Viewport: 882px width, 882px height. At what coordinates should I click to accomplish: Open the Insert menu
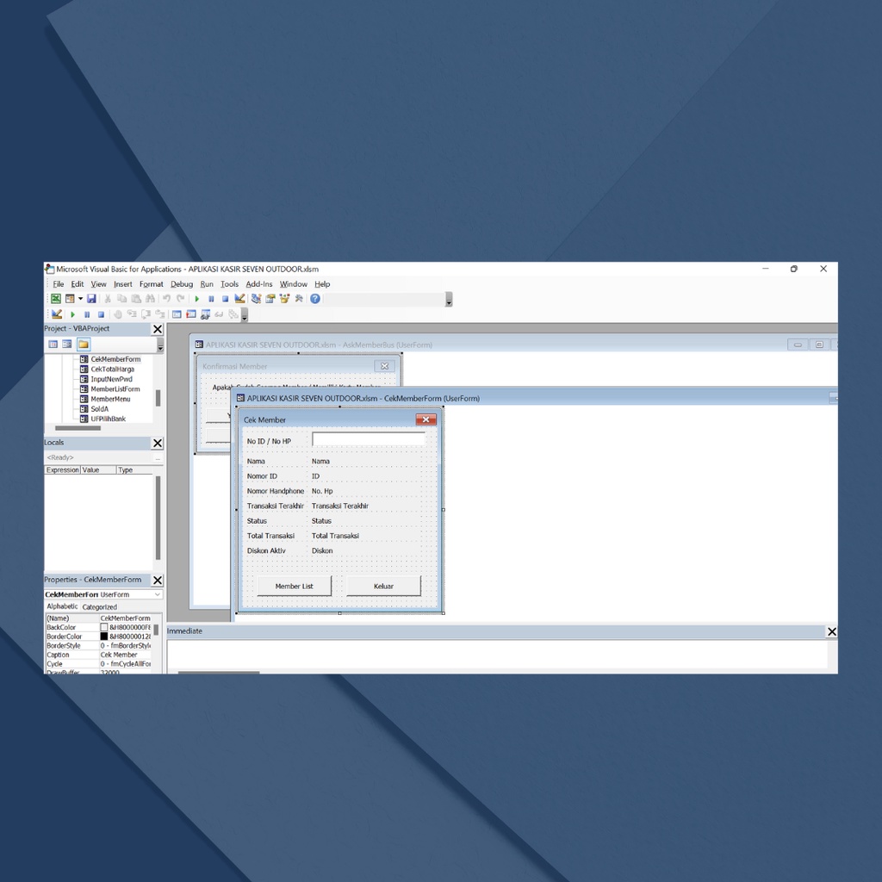[122, 284]
